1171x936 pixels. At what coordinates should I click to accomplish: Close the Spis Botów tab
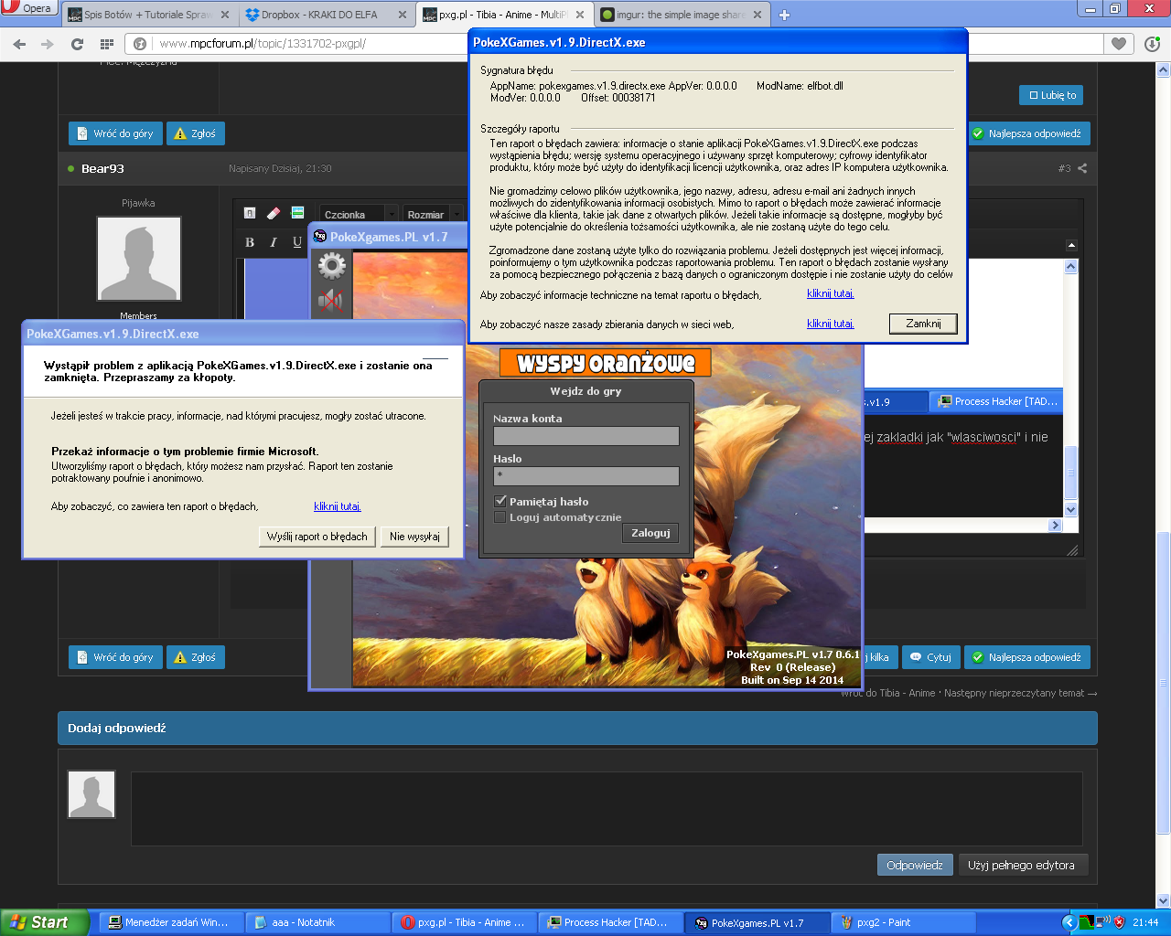pos(225,15)
